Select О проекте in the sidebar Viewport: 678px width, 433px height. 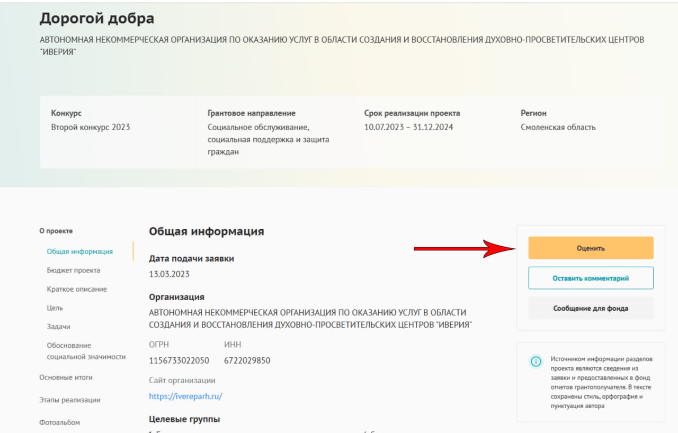[56, 231]
